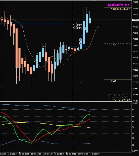Click 78.220 on the price scale
Image resolution: width=139 pixels, height=156 pixels.
pos(135,64)
